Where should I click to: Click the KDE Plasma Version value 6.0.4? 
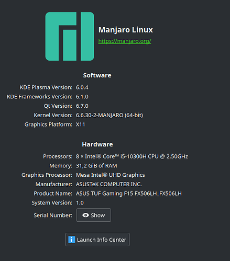tap(82, 87)
